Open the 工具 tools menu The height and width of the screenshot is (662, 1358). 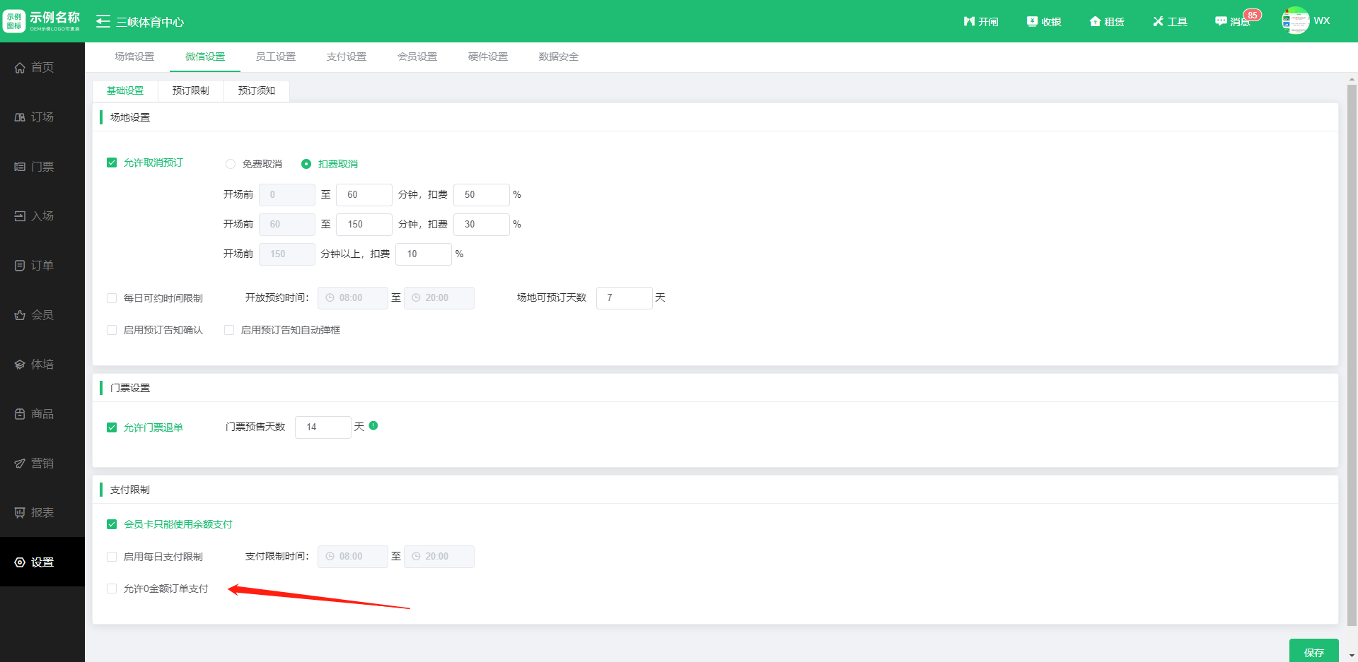point(1170,22)
